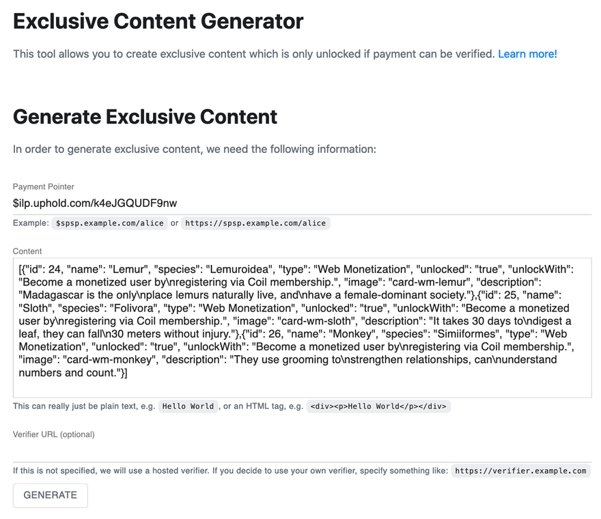
Task: Click the "This can really just be" hint
Action: [85, 406]
